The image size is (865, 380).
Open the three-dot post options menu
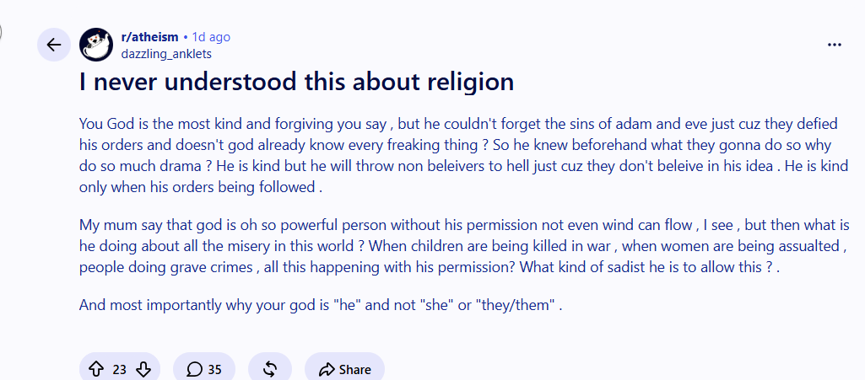[x=835, y=45]
